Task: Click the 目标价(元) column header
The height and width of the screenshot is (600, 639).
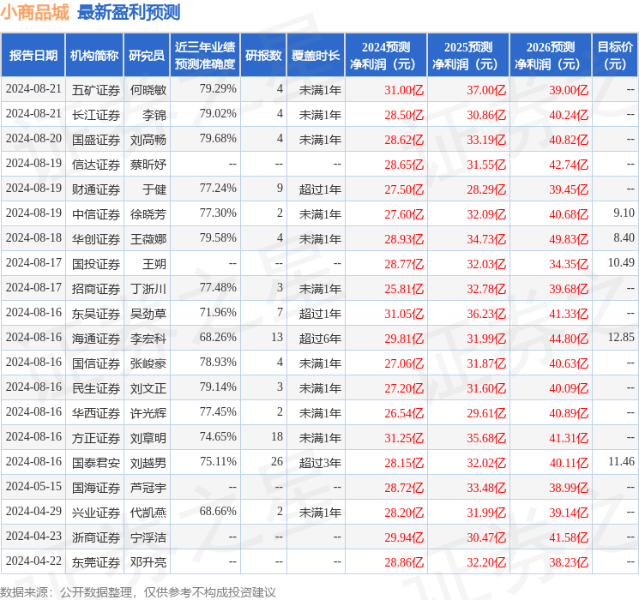Action: pyautogui.click(x=615, y=56)
